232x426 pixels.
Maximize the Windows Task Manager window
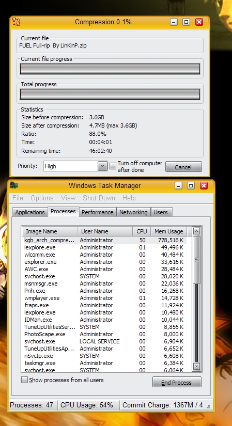click(x=191, y=185)
